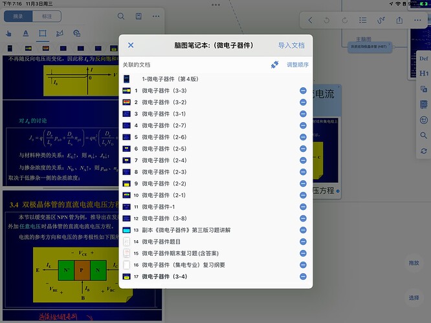Tap the 选择 button

click(414, 298)
